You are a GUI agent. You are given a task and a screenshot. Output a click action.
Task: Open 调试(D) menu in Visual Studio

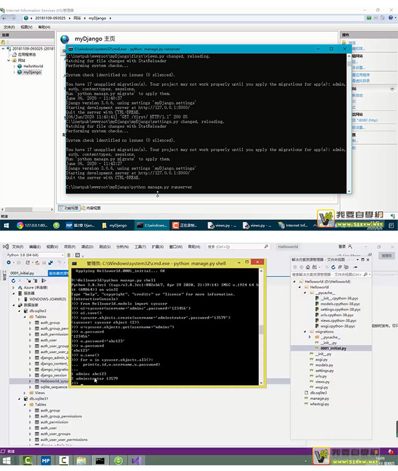point(87,247)
